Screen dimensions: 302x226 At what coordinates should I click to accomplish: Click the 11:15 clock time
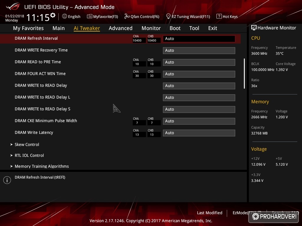(x=38, y=17)
